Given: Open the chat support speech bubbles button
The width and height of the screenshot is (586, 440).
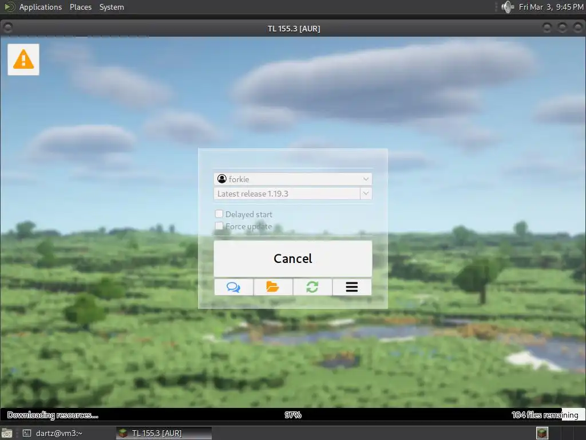Looking at the screenshot, I should click(233, 287).
